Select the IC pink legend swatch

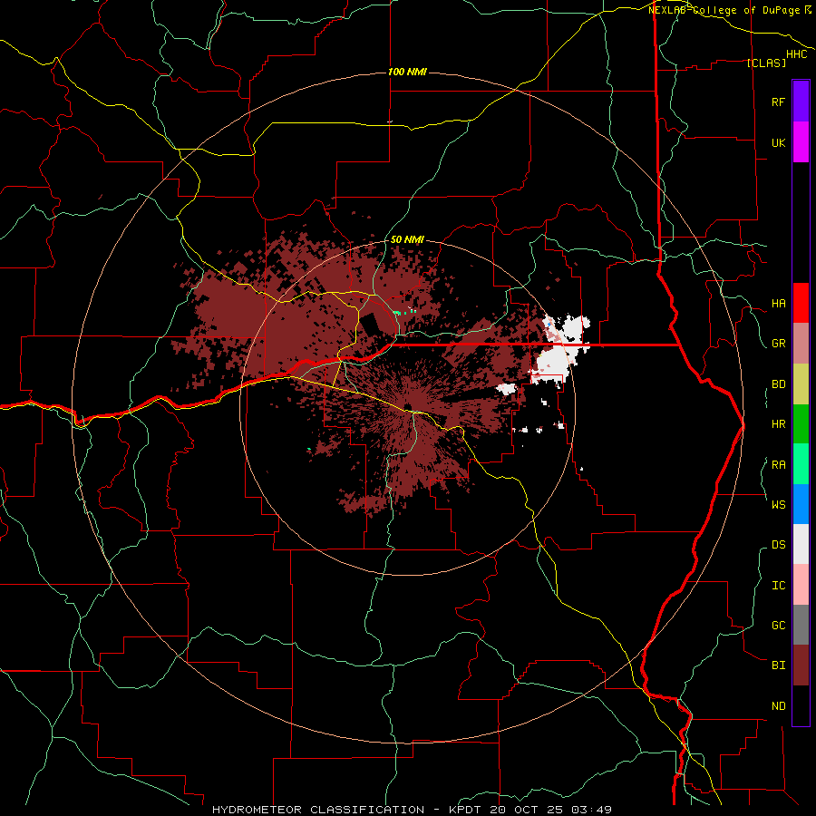[801, 585]
